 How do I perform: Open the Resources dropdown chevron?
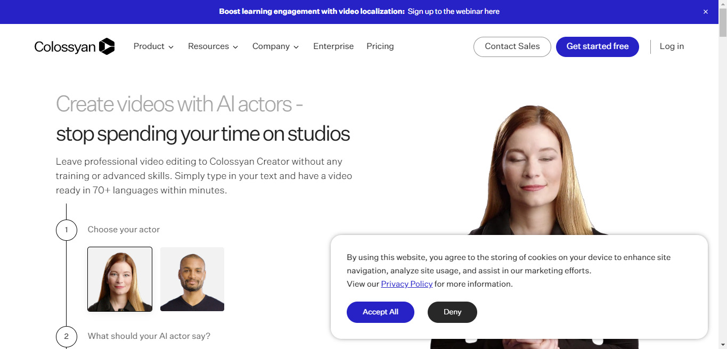click(235, 47)
